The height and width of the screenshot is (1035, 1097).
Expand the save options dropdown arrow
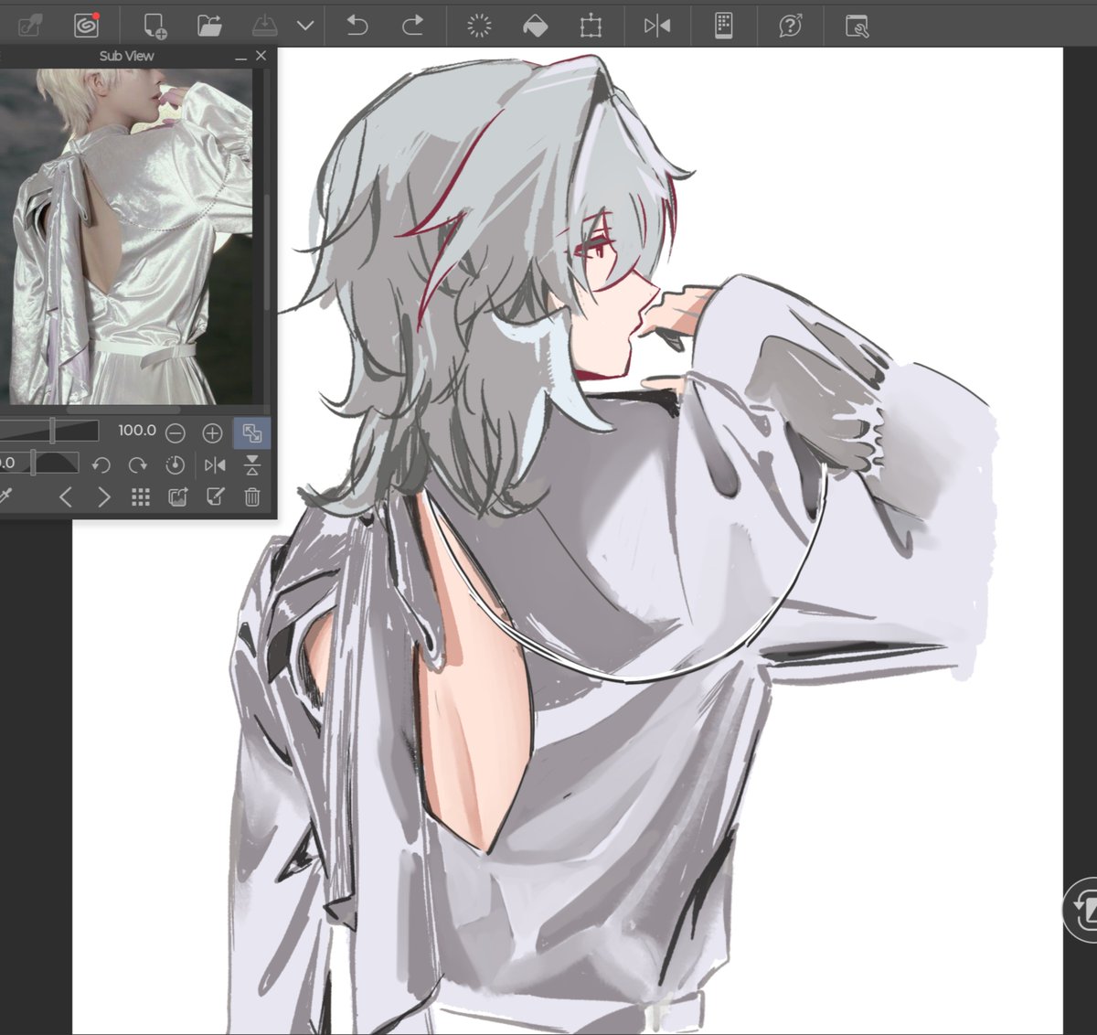pos(305,26)
